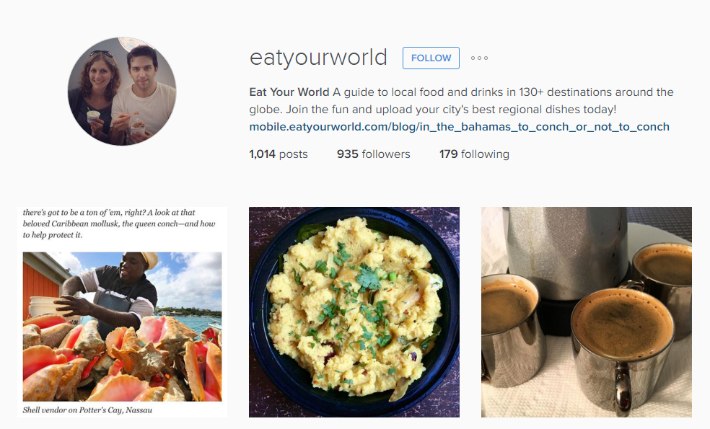Image resolution: width=710 pixels, height=429 pixels.
Task: Open the coffee mugs photo post
Action: click(x=587, y=312)
